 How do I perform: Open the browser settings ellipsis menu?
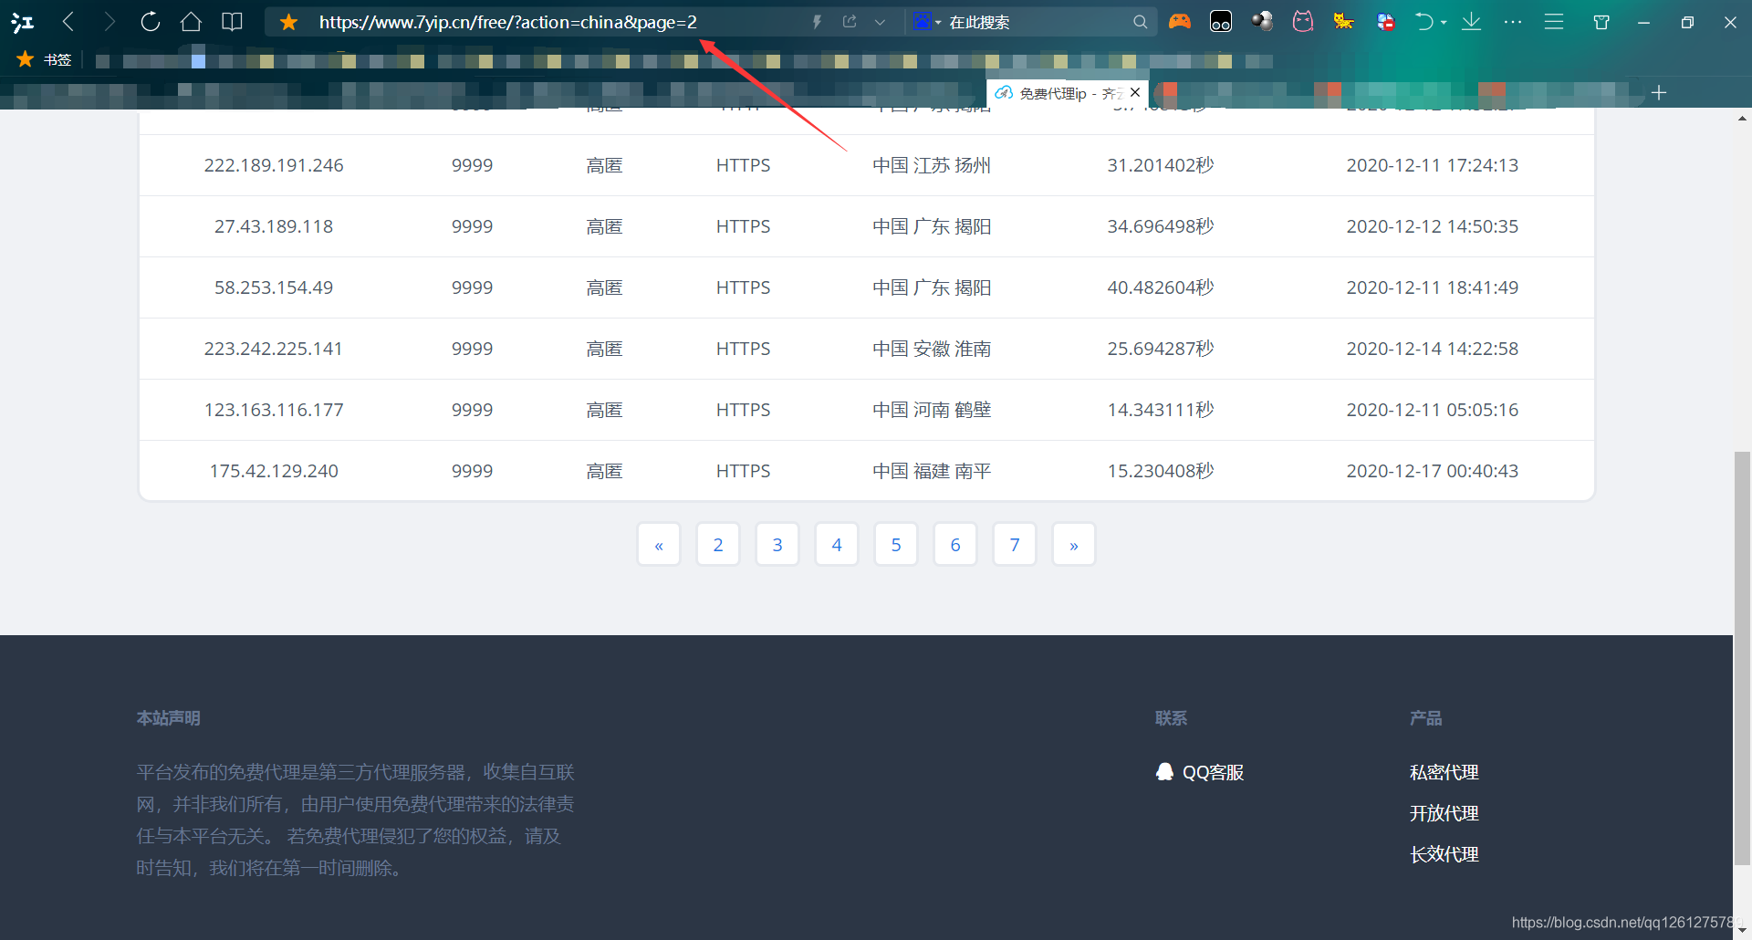coord(1512,21)
